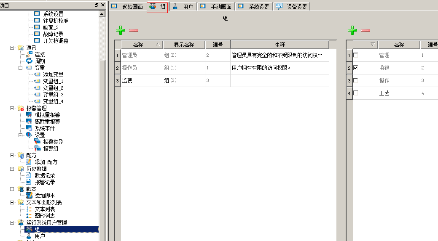438x241 pixels.
Task: Click the 往复机校准 screen icon
Action: coord(37,20)
